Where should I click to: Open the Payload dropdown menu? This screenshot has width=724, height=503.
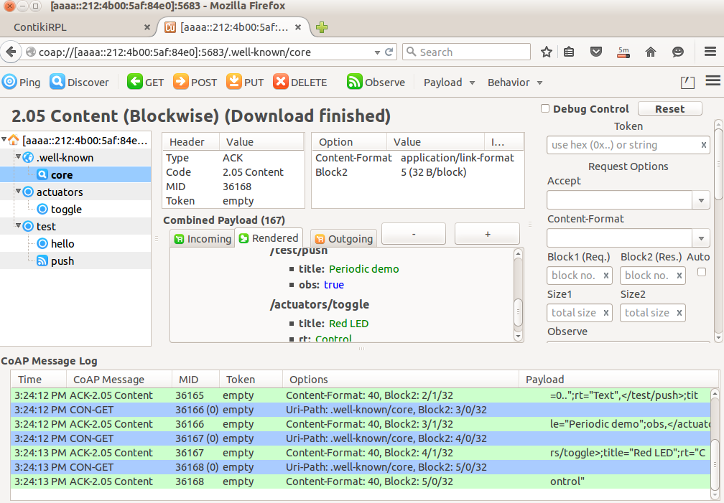coord(449,82)
